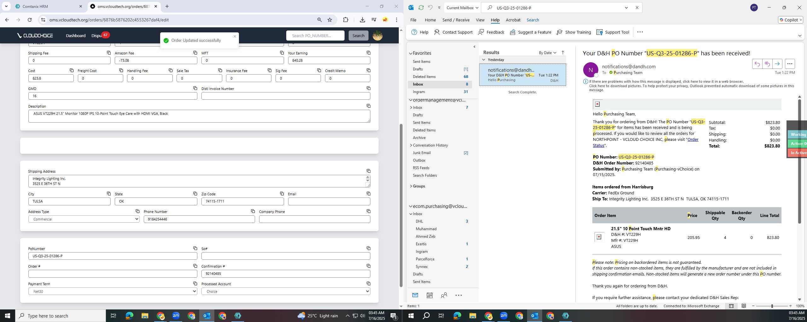Viewport: 807px width, 322px height.
Task: Click the Outlook zoom slider
Action: [772, 306]
